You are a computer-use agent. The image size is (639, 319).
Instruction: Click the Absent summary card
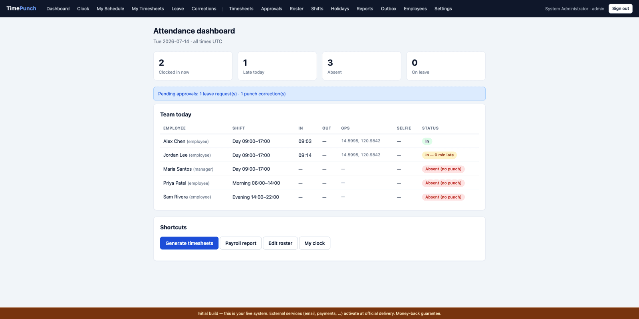pyautogui.click(x=361, y=66)
